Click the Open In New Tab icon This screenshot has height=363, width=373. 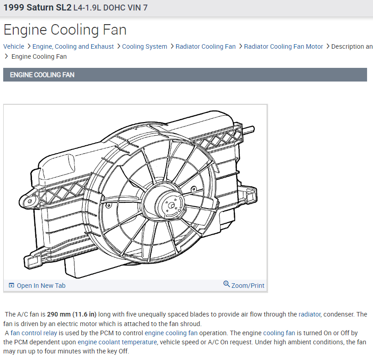coord(11,285)
